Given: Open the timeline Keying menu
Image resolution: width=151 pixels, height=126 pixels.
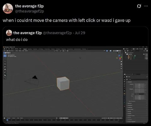Looking at the screenshot, I should [14, 118].
